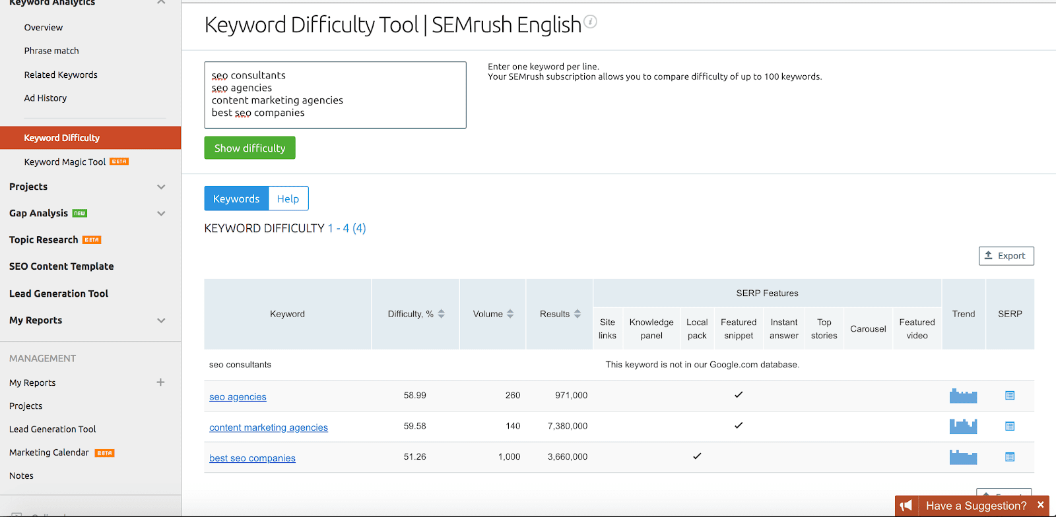1056x517 pixels.
Task: Click trend chart for seo agencies
Action: pos(963,396)
